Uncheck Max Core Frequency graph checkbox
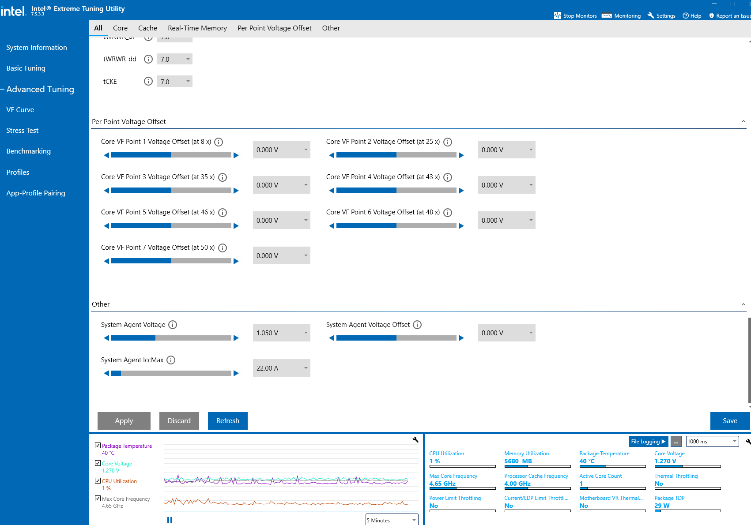This screenshot has height=525, width=751. (x=98, y=499)
